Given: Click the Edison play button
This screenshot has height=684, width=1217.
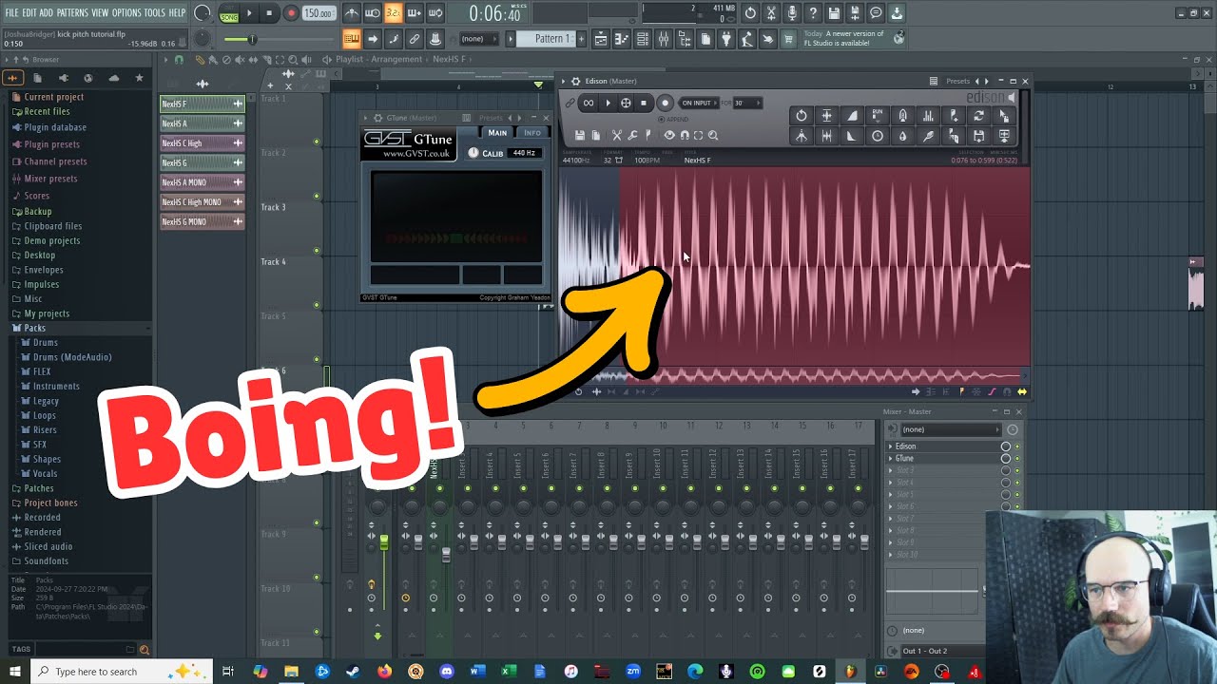Looking at the screenshot, I should point(608,103).
